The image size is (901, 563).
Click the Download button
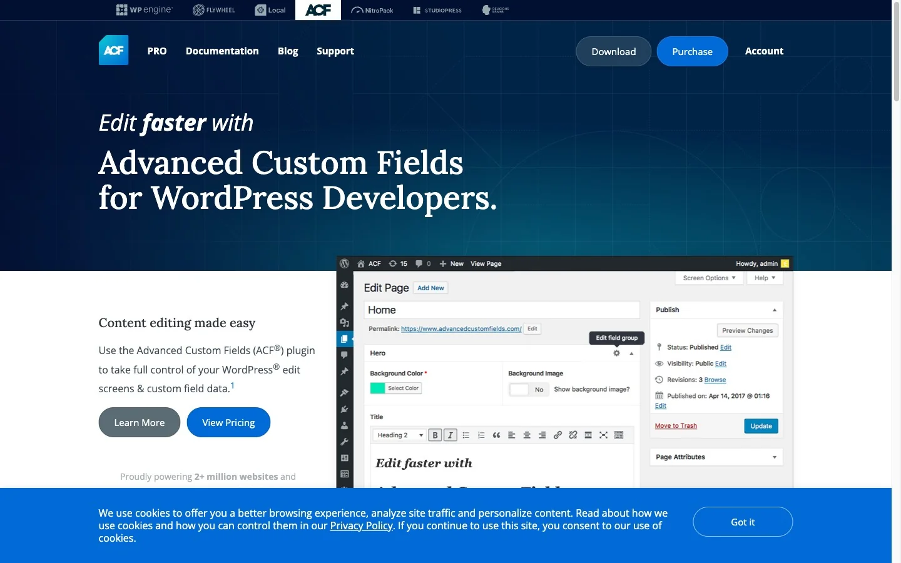pos(613,51)
